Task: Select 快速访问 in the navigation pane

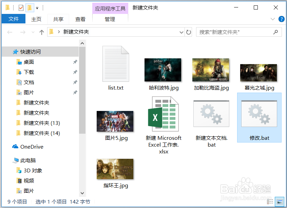Action: 40,52
